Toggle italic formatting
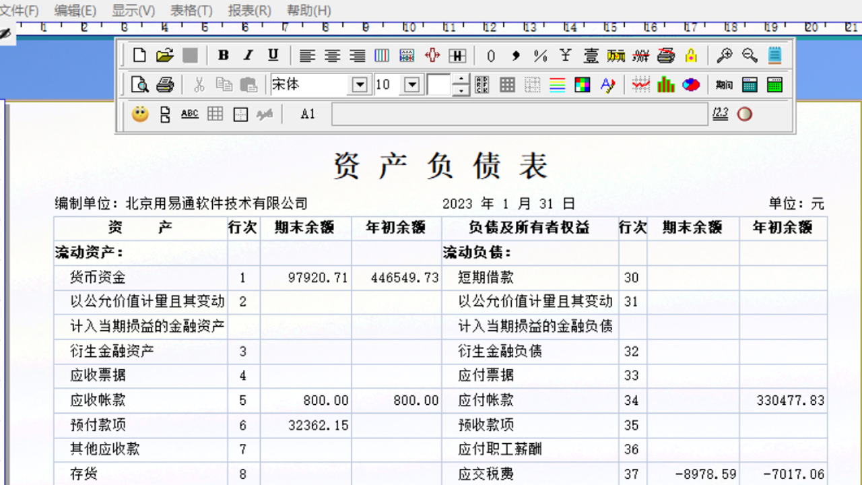Image resolution: width=862 pixels, height=485 pixels. [248, 56]
